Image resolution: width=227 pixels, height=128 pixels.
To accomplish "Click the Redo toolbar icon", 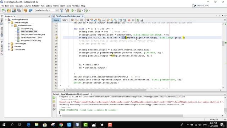I will [x=31, y=10].
